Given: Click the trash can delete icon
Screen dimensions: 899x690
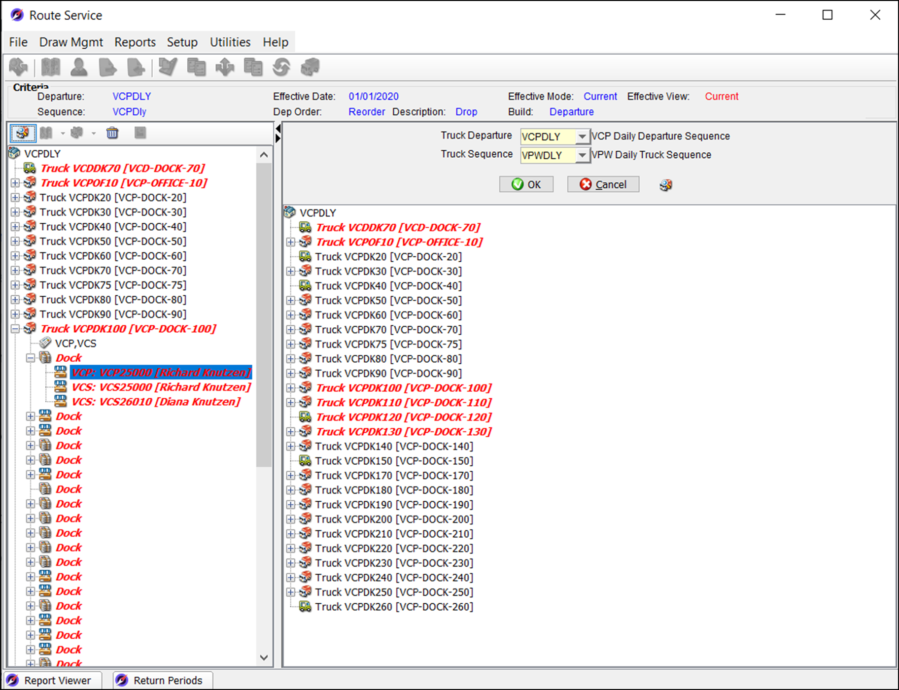Looking at the screenshot, I should (x=112, y=133).
